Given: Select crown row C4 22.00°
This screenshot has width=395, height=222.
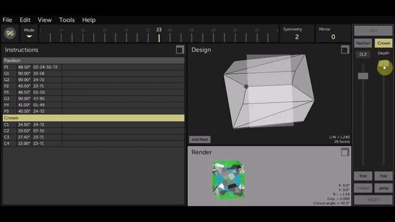Looking at the screenshot, I should pyautogui.click(x=93, y=144).
